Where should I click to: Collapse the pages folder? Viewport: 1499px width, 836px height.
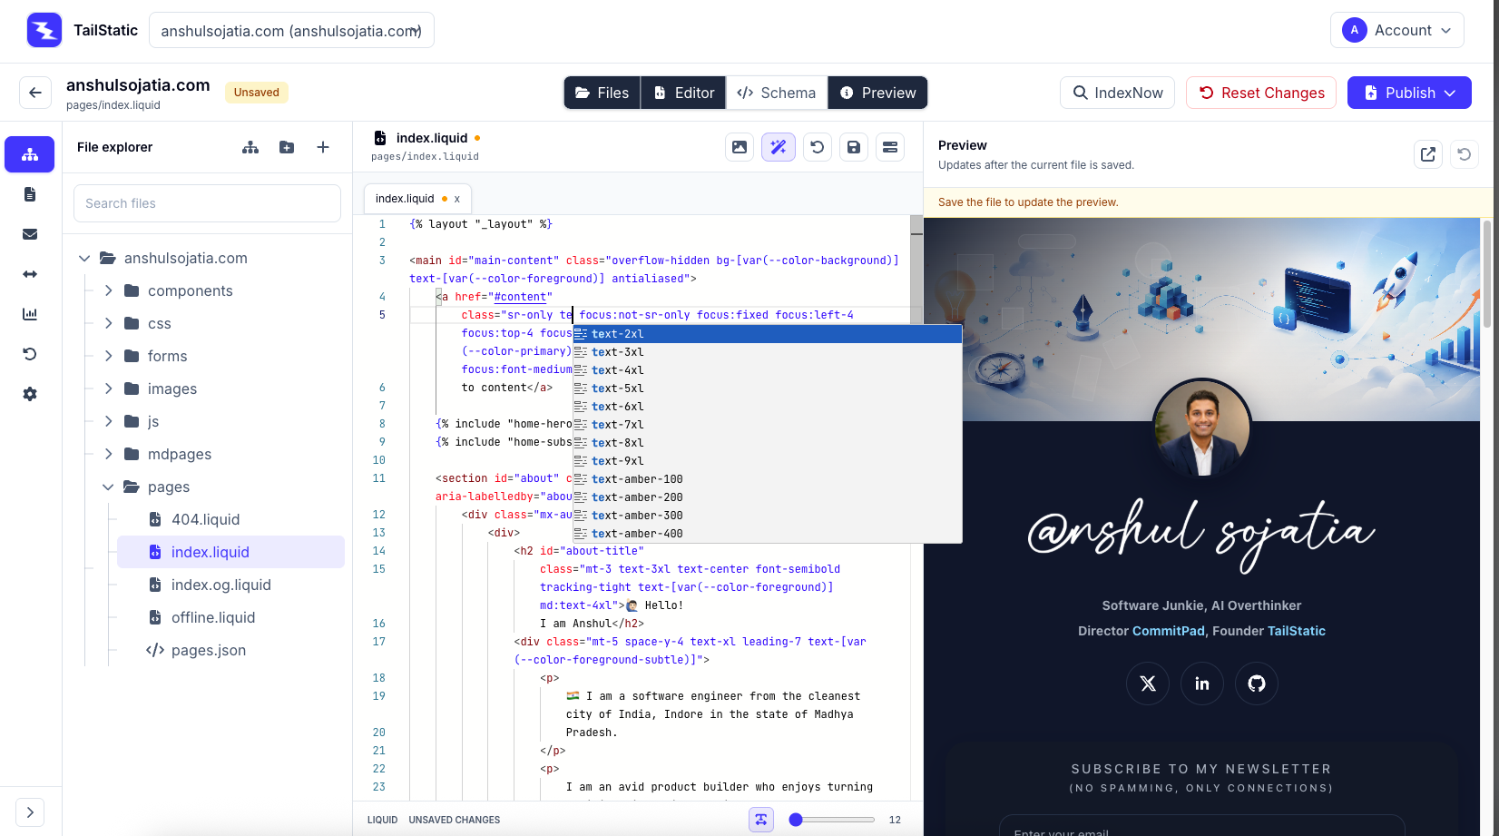[x=108, y=487]
